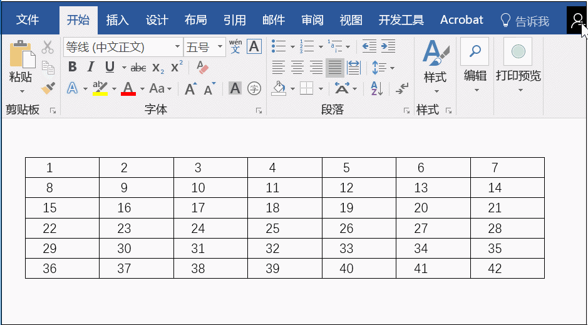Click the decrease indent icon
588x325 pixels.
pyautogui.click(x=369, y=46)
